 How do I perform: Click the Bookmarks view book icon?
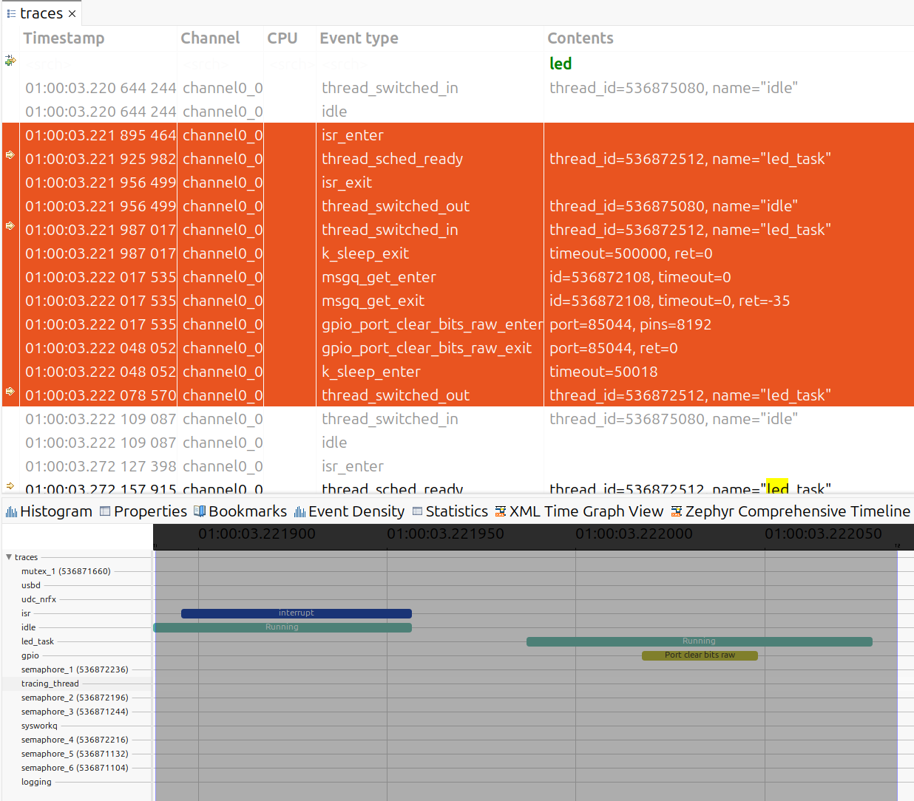(x=198, y=511)
